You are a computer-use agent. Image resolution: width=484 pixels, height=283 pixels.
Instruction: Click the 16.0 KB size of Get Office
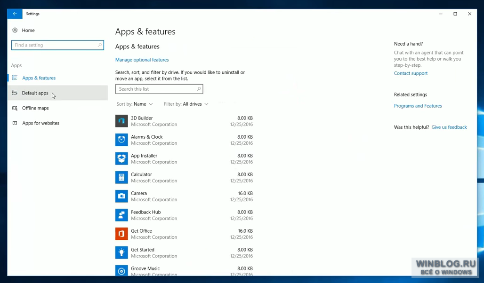point(245,231)
